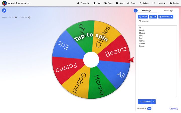This screenshot has height=113, width=181.
Task: Shuffle the entries
Action: pyautogui.click(x=143, y=17)
